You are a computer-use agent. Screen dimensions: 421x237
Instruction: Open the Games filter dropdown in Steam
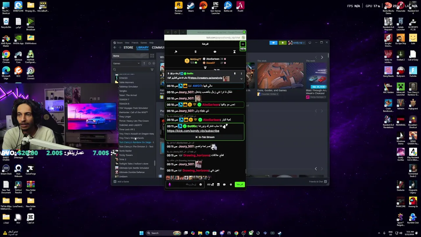click(x=127, y=64)
